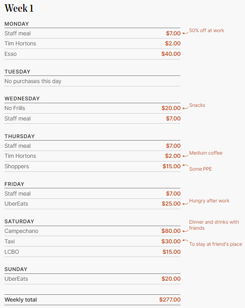Image resolution: width=245 pixels, height=308 pixels.
Task: Click the "Hungry after work" annotation
Action: (x=209, y=200)
